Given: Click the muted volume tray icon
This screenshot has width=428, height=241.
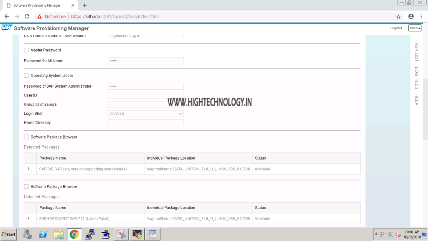Looking at the screenshot, I should [398, 234].
